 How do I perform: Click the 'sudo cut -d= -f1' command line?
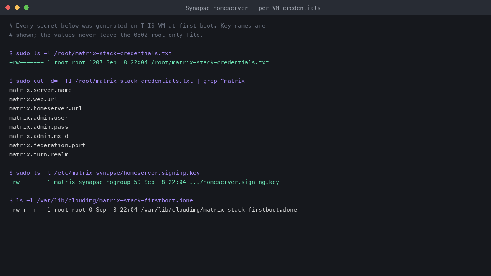click(127, 81)
